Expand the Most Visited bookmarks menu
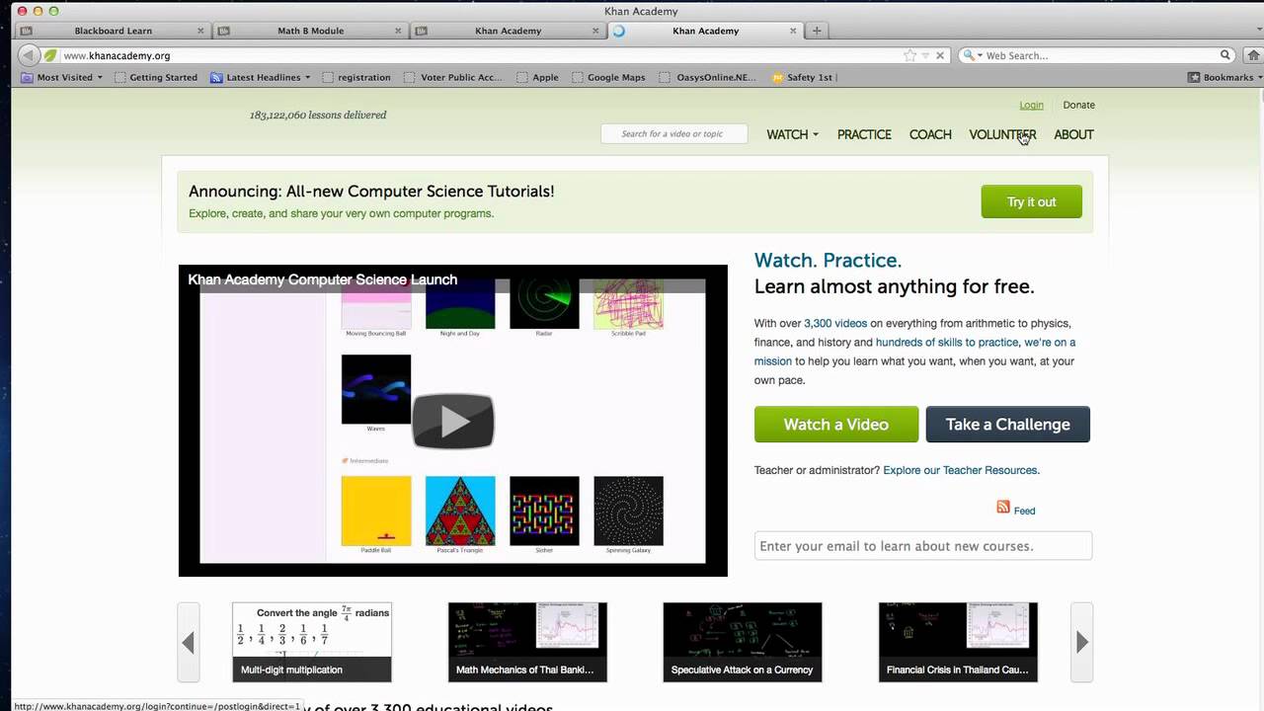The image size is (1264, 711). pos(62,77)
